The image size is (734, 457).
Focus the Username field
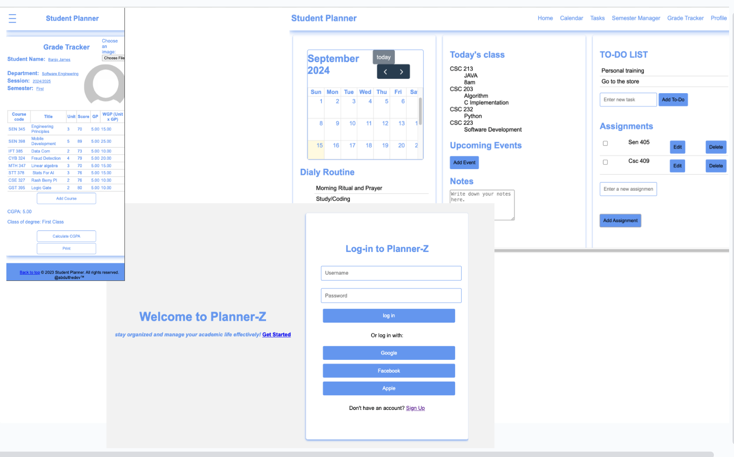click(391, 273)
